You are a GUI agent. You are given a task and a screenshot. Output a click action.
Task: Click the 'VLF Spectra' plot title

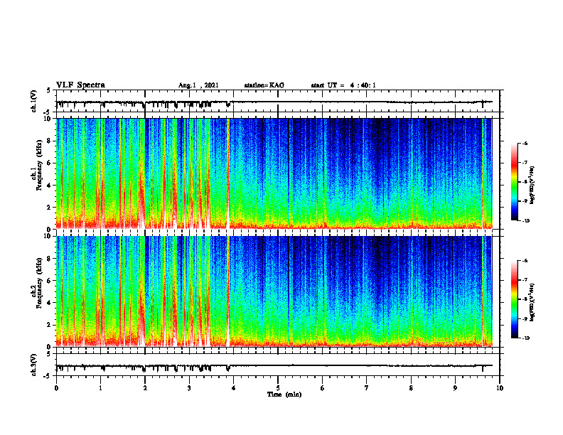[x=80, y=85]
